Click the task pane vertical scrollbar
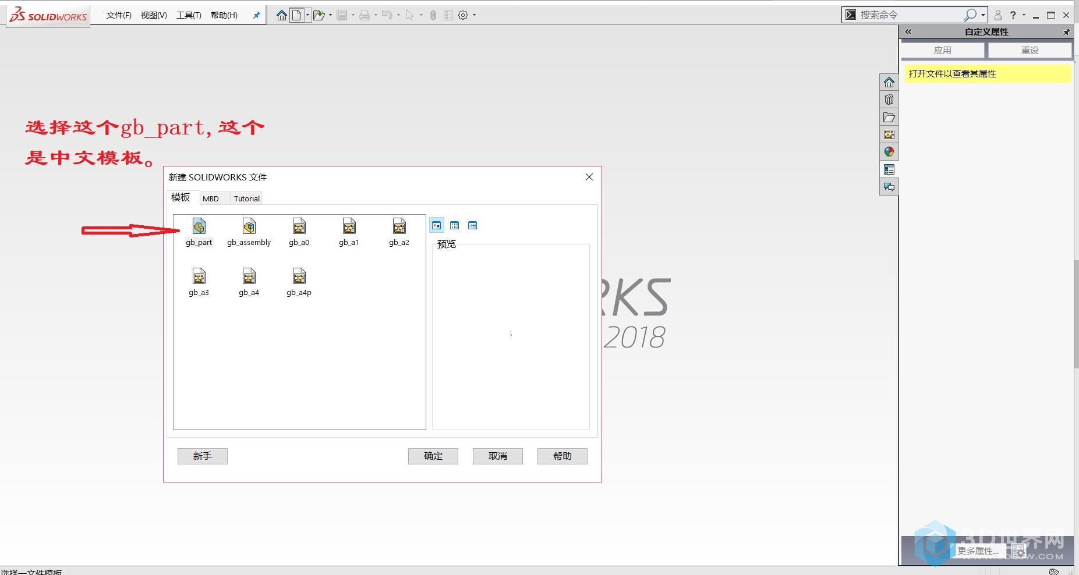This screenshot has width=1079, height=575. coord(1076,314)
